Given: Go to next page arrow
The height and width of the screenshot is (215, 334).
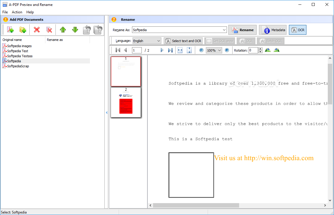Looking at the screenshot, I should pos(162,50).
